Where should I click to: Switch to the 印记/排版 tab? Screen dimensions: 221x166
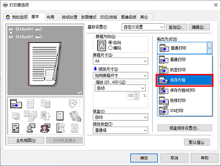[109, 17]
